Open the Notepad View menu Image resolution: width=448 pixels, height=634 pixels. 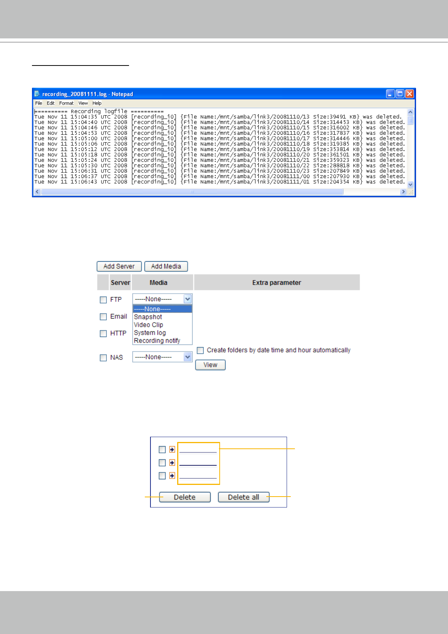tap(83, 103)
